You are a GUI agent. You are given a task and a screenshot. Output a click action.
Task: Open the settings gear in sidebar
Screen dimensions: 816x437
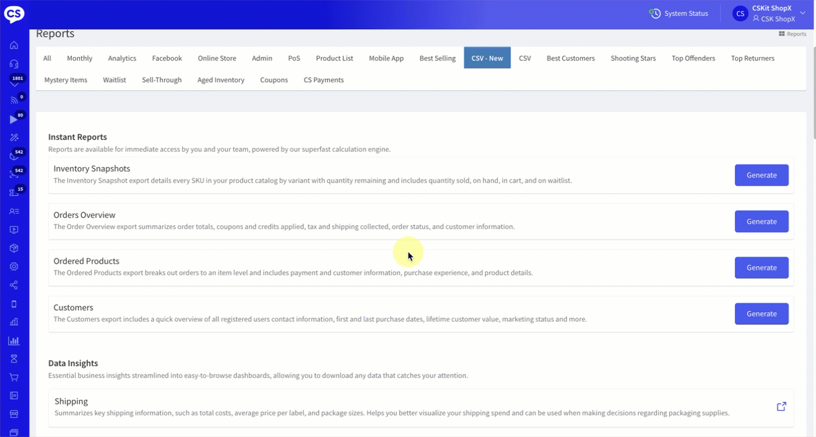coord(14,267)
